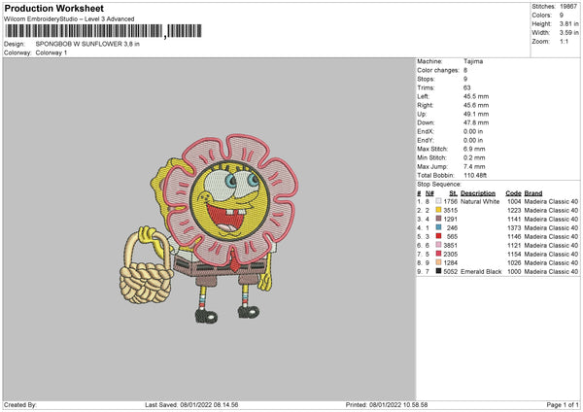Click the Height value 3.81 in
This screenshot has height=412, width=583.
coord(568,23)
